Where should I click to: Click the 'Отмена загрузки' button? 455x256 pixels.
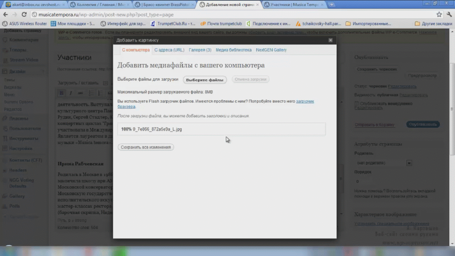[250, 79]
